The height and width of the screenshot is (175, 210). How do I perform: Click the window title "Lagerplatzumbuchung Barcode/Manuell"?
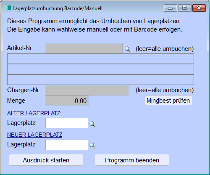(x=58, y=8)
